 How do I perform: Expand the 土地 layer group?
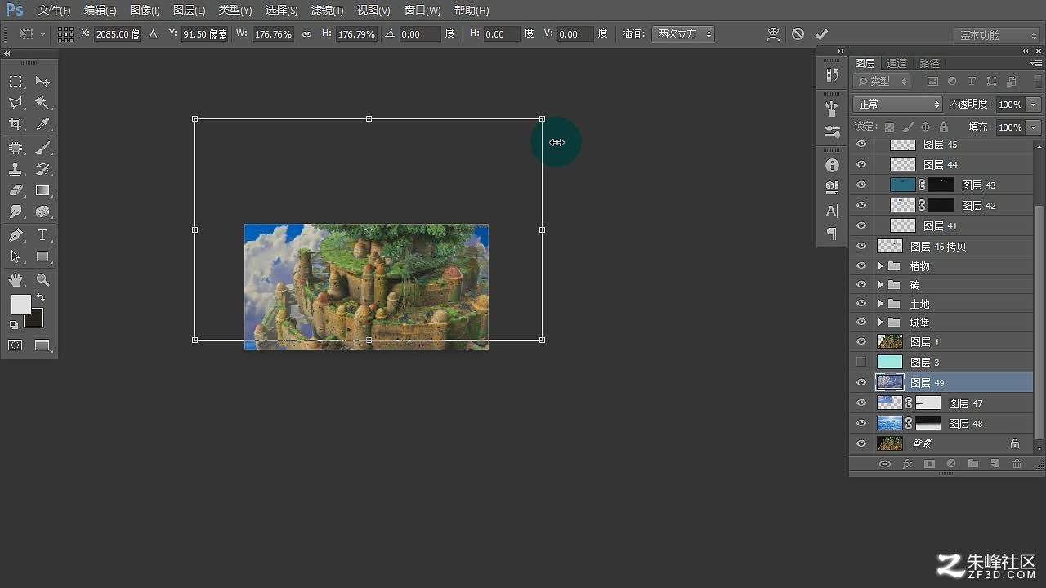[880, 304]
